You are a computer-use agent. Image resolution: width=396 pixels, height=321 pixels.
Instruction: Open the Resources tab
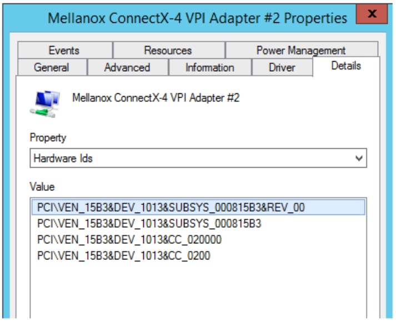168,51
